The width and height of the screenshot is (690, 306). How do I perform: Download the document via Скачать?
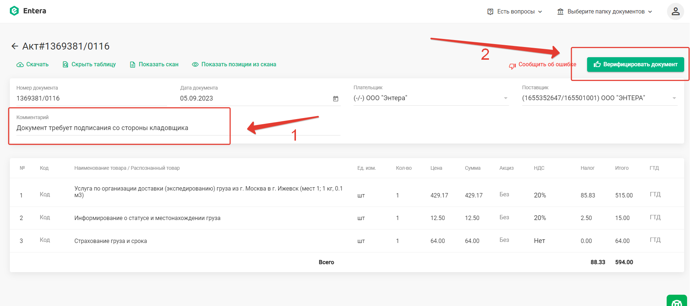click(x=32, y=64)
